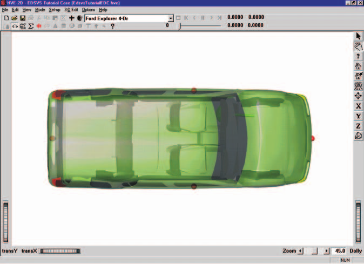The height and width of the screenshot is (264, 364).
Task: Click the View All icon
Action: click(x=359, y=86)
